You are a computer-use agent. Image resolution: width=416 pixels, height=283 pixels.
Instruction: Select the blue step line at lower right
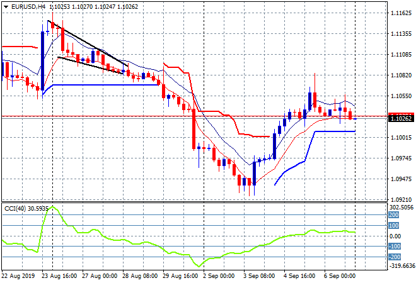(x=334, y=131)
